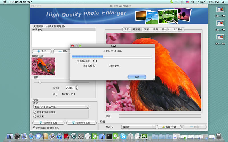Open the 格式 format dropdown
The height and width of the screenshot is (142, 228).
click(61, 107)
